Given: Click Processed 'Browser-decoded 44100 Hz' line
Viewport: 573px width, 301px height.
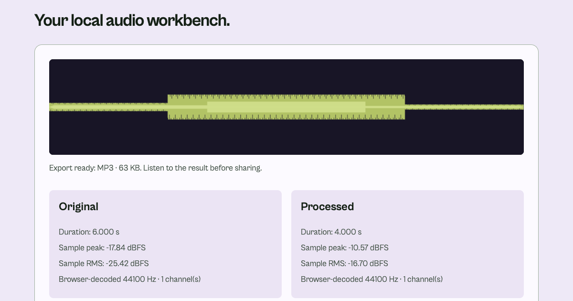Looking at the screenshot, I should coord(372,279).
